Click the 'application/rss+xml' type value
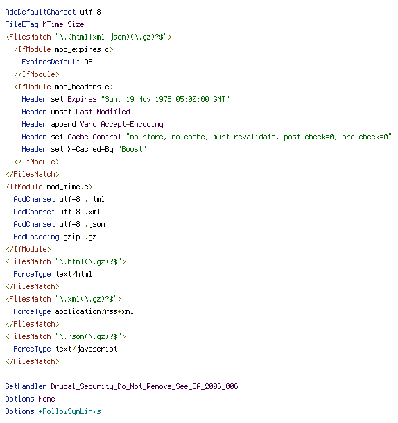398x423 pixels. click(94, 311)
